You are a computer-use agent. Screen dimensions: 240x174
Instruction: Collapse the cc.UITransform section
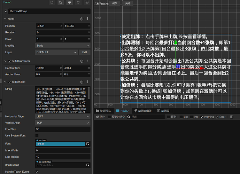(6, 61)
